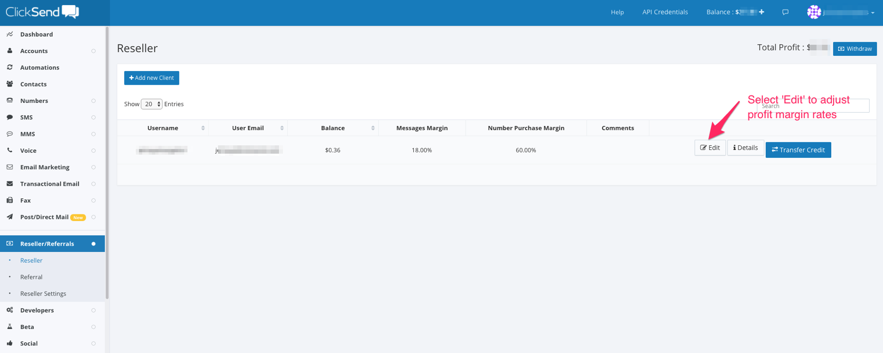
Task: Open the user account dropdown arrow
Action: coord(872,13)
